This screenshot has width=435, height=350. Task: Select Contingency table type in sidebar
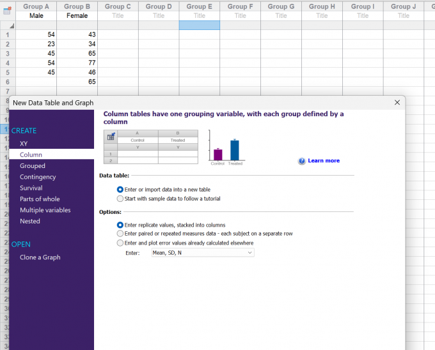pyautogui.click(x=38, y=177)
